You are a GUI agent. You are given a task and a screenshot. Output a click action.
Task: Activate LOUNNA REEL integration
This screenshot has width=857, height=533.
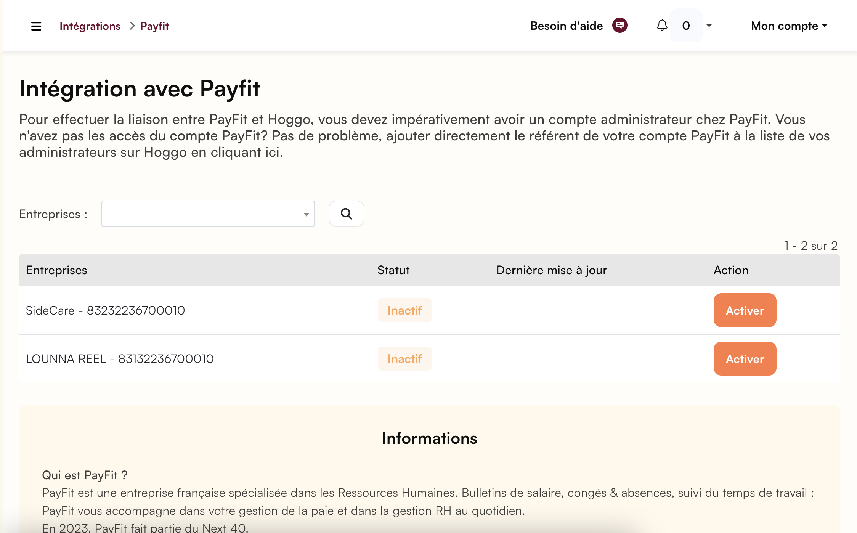745,359
